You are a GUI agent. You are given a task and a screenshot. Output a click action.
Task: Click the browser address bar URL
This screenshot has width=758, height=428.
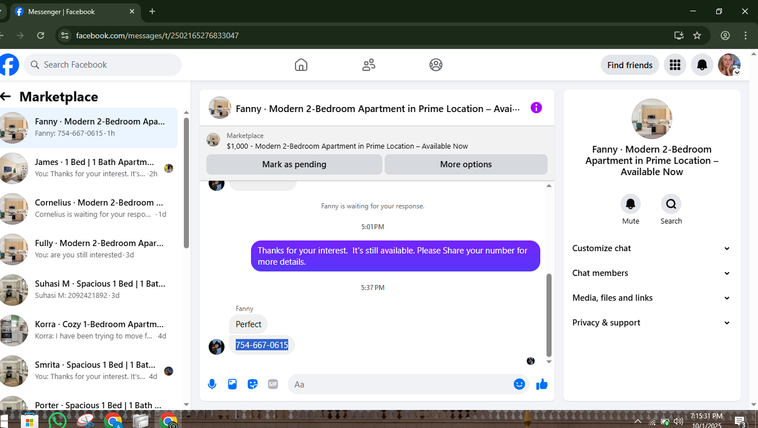click(x=157, y=35)
